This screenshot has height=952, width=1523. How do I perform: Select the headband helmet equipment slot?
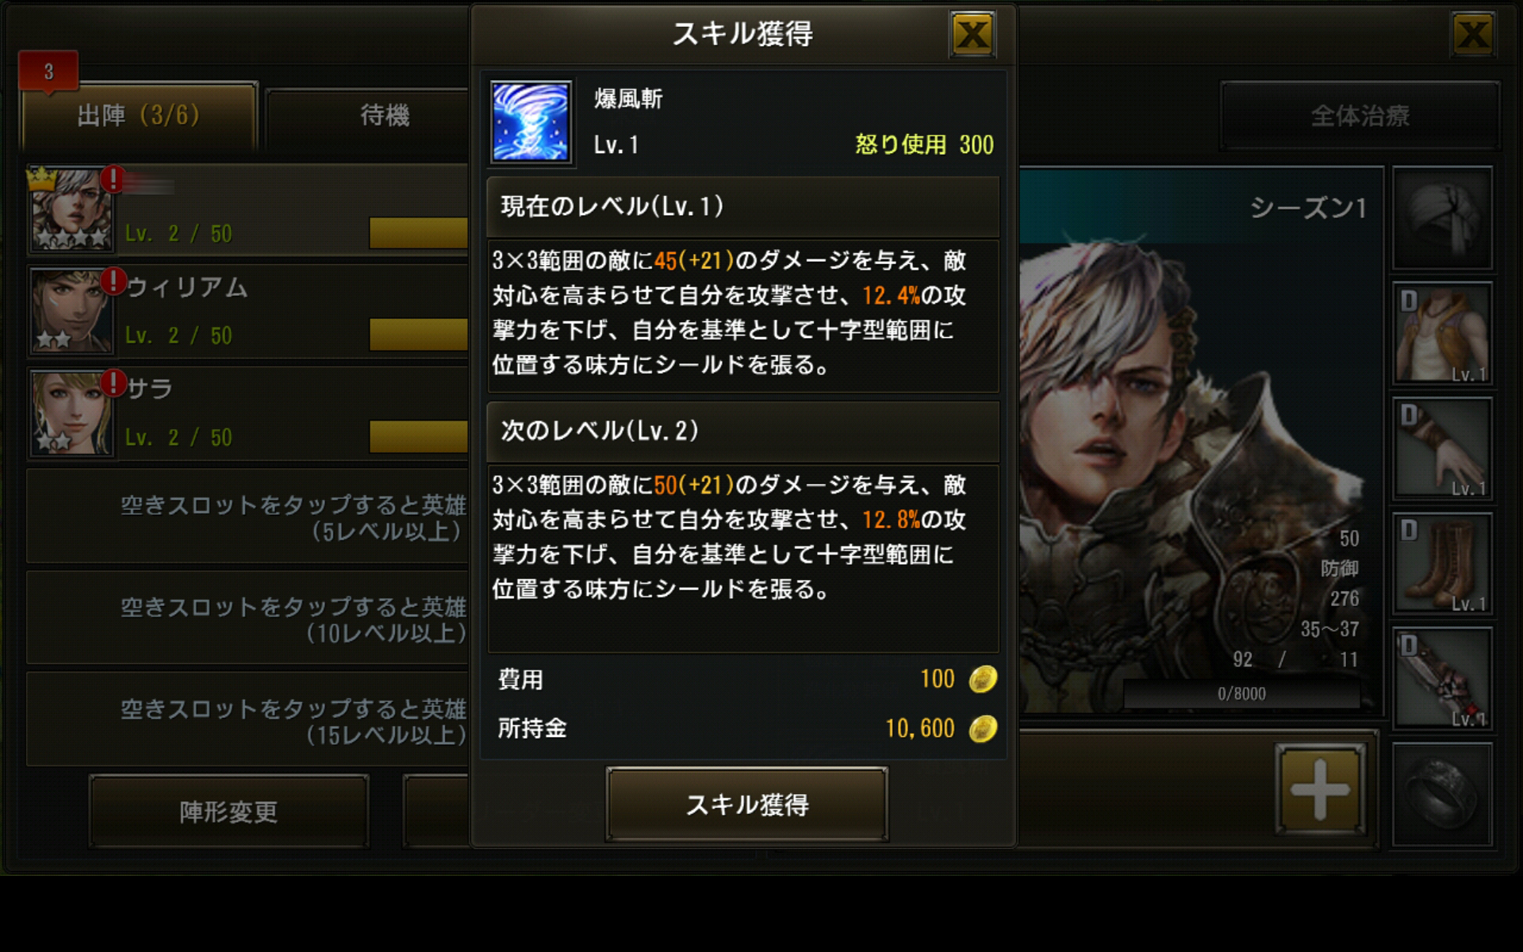[x=1442, y=217]
